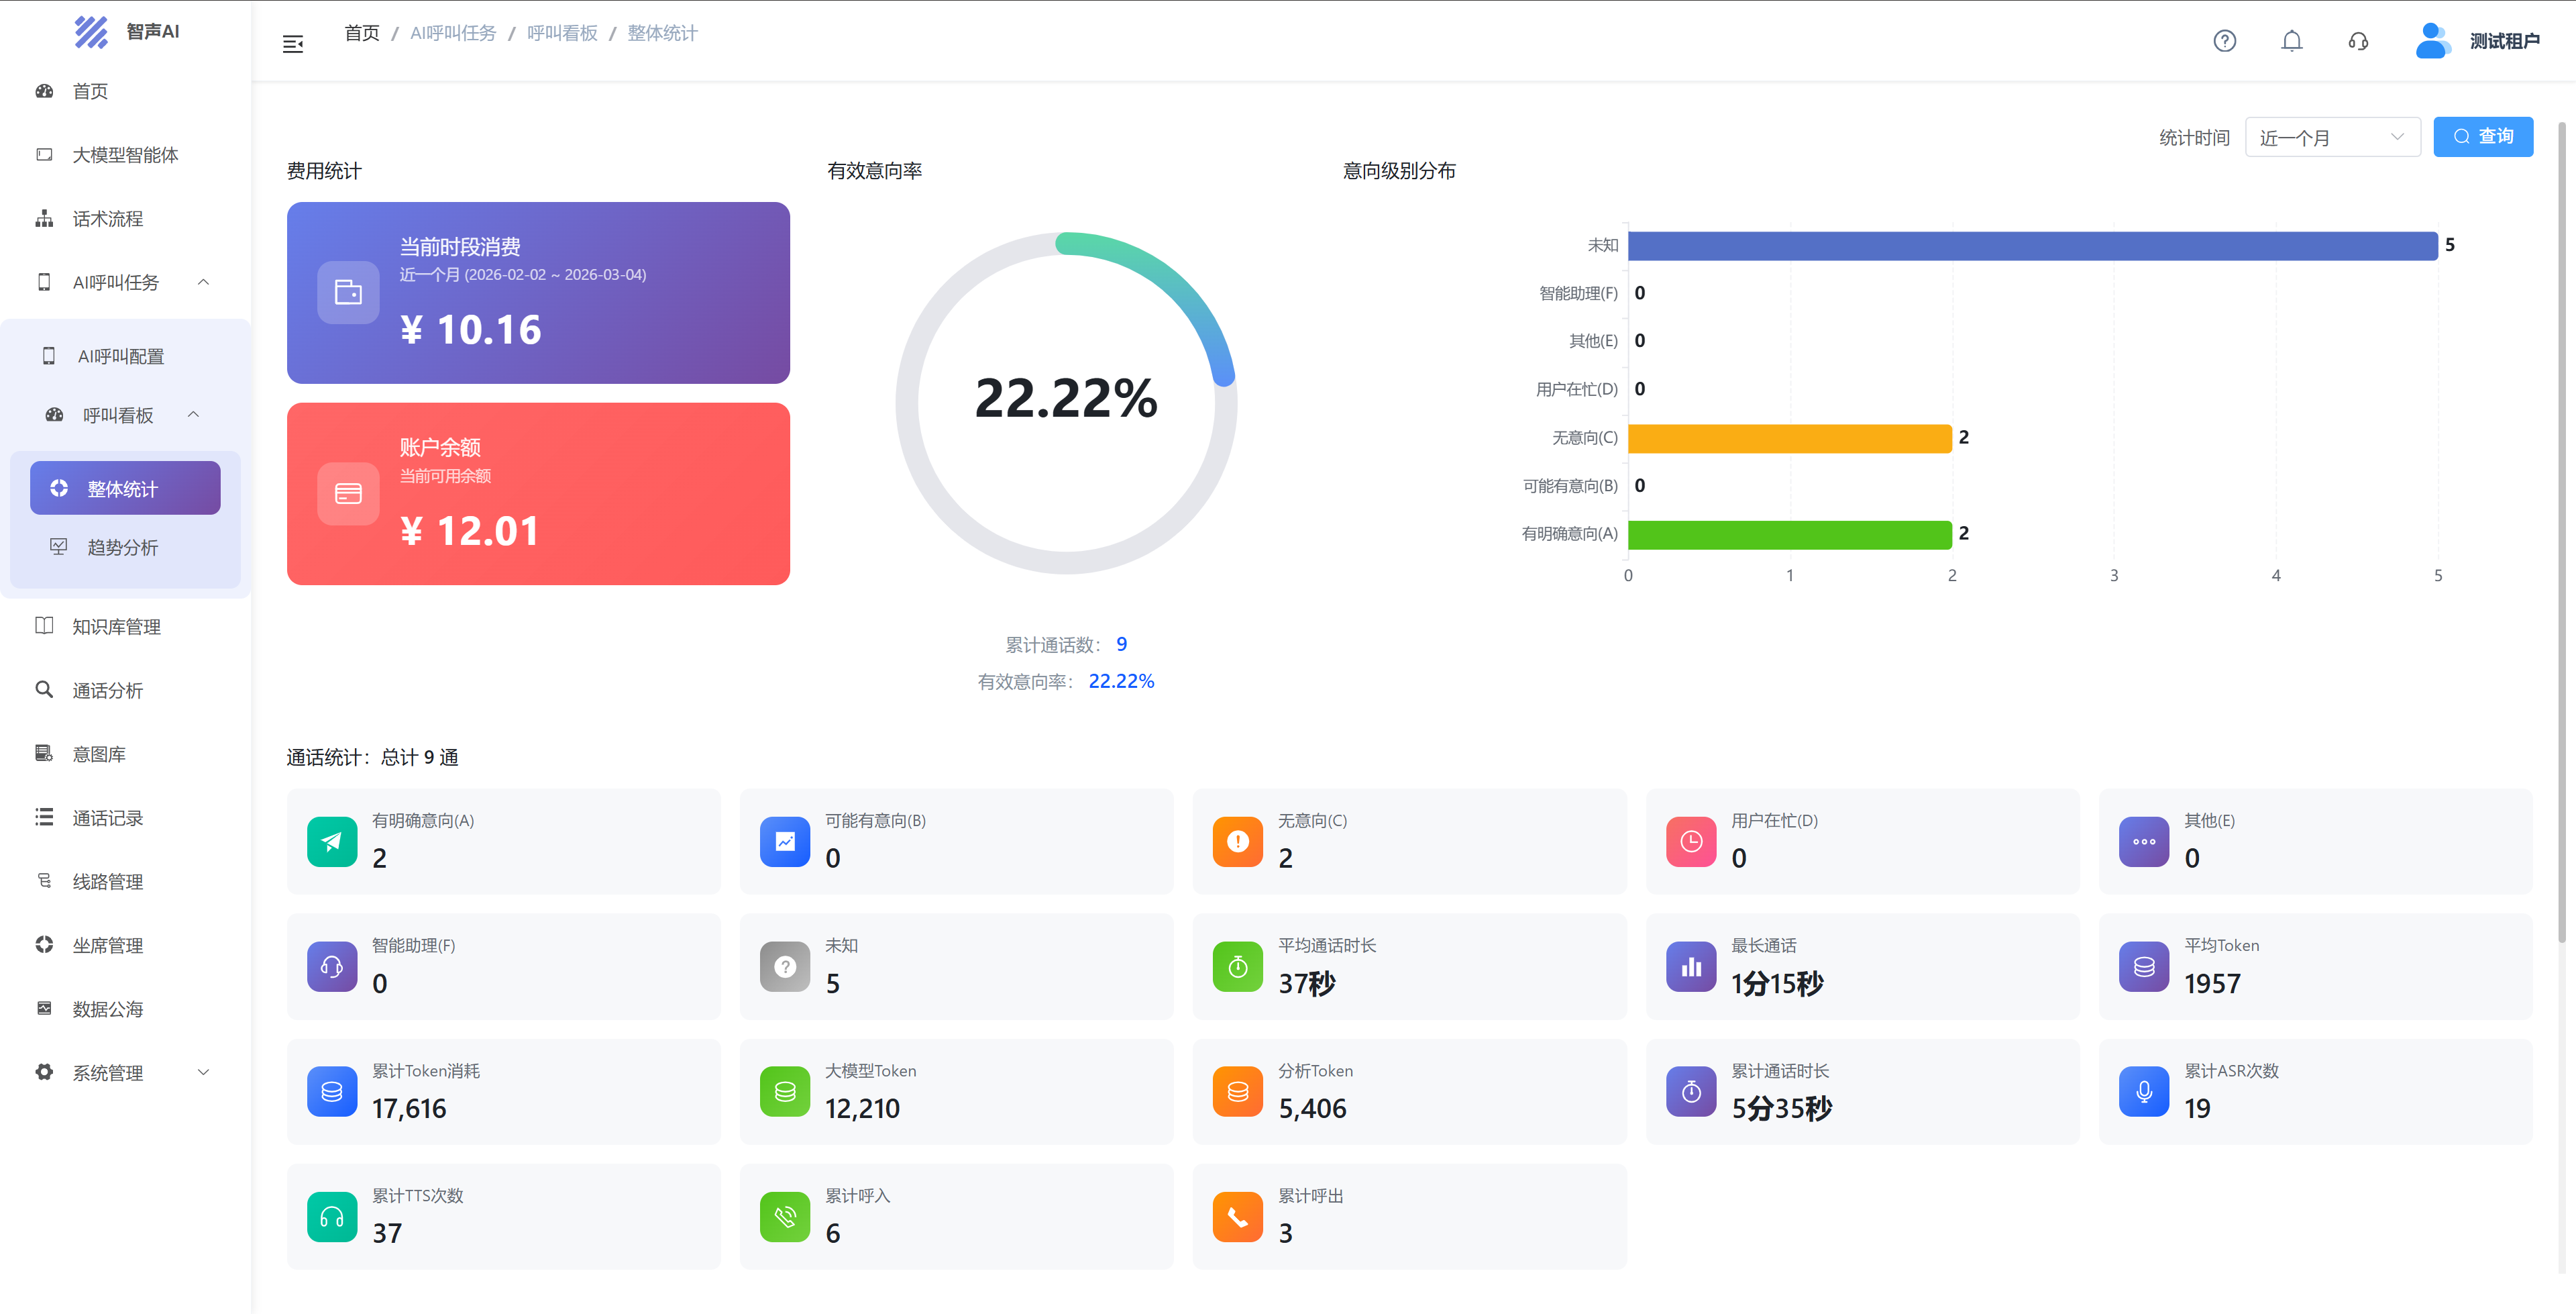2576x1314 pixels.
Task: Open the notification bell icon
Action: (x=2291, y=41)
